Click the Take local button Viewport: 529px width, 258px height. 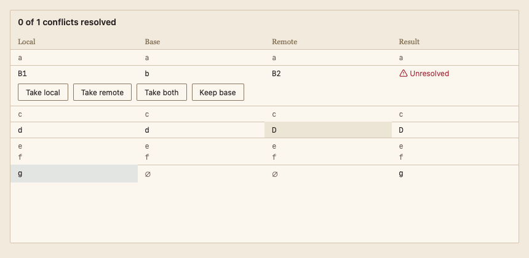click(x=43, y=92)
